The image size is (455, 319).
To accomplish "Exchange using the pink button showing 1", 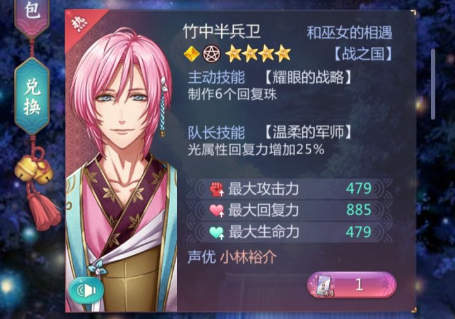I will 352,285.
